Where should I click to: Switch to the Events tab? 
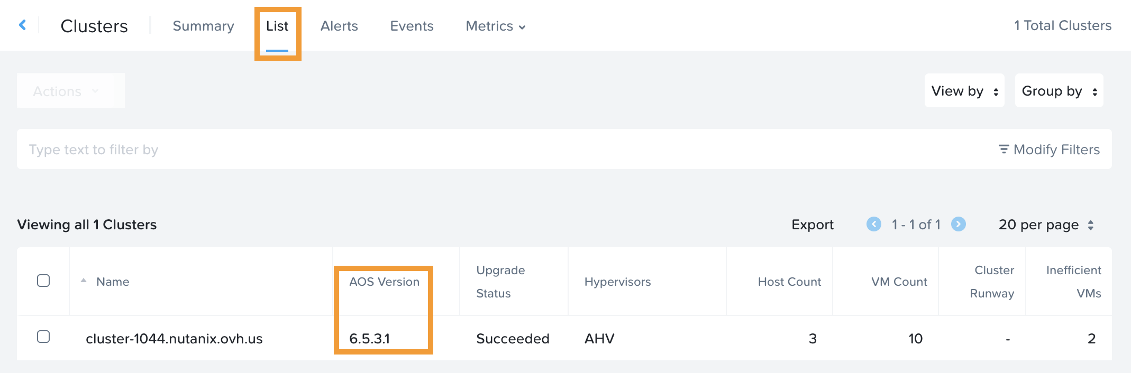(412, 26)
